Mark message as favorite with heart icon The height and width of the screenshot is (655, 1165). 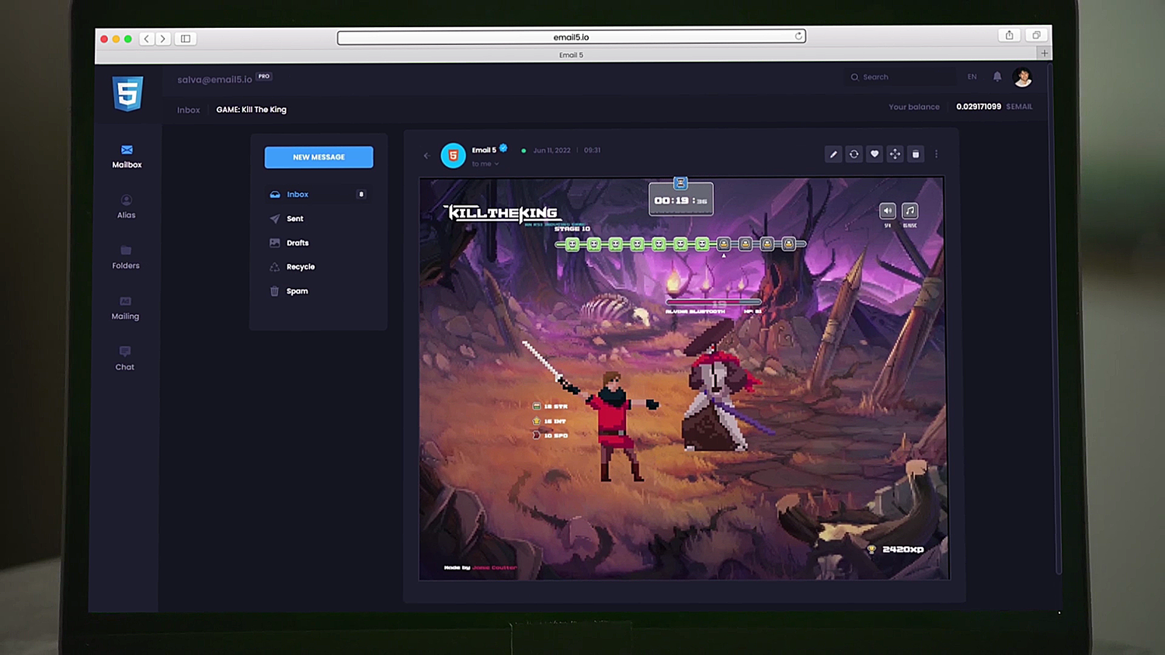coord(875,154)
